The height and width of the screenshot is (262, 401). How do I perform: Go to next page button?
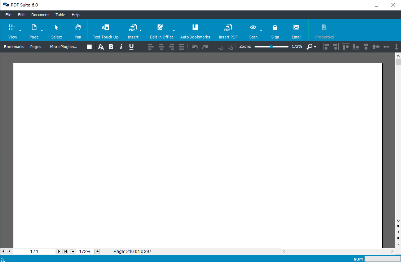58,252
